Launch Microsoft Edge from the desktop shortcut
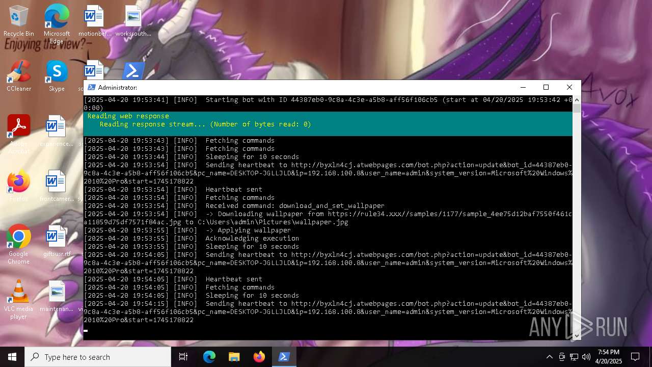The height and width of the screenshot is (367, 652). point(57,24)
